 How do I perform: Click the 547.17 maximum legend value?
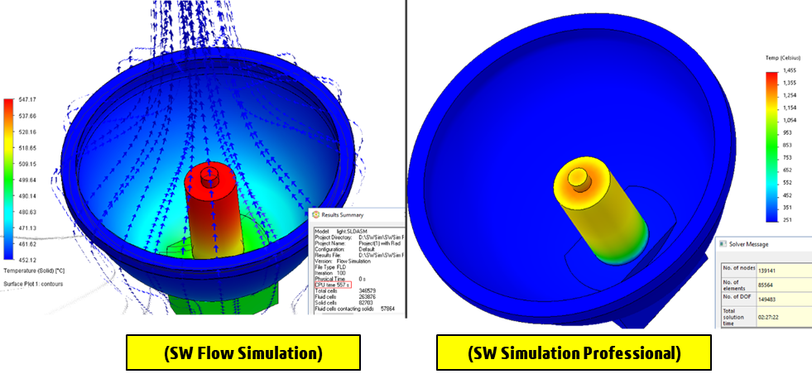pos(28,99)
